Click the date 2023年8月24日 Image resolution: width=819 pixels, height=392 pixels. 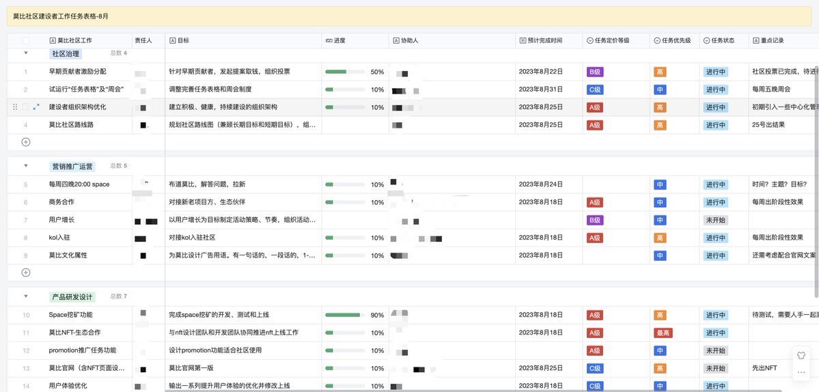coord(540,184)
